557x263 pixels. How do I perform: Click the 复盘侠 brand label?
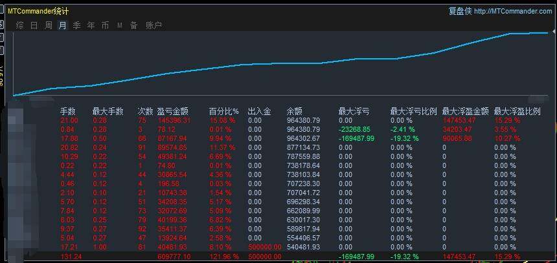click(x=459, y=11)
